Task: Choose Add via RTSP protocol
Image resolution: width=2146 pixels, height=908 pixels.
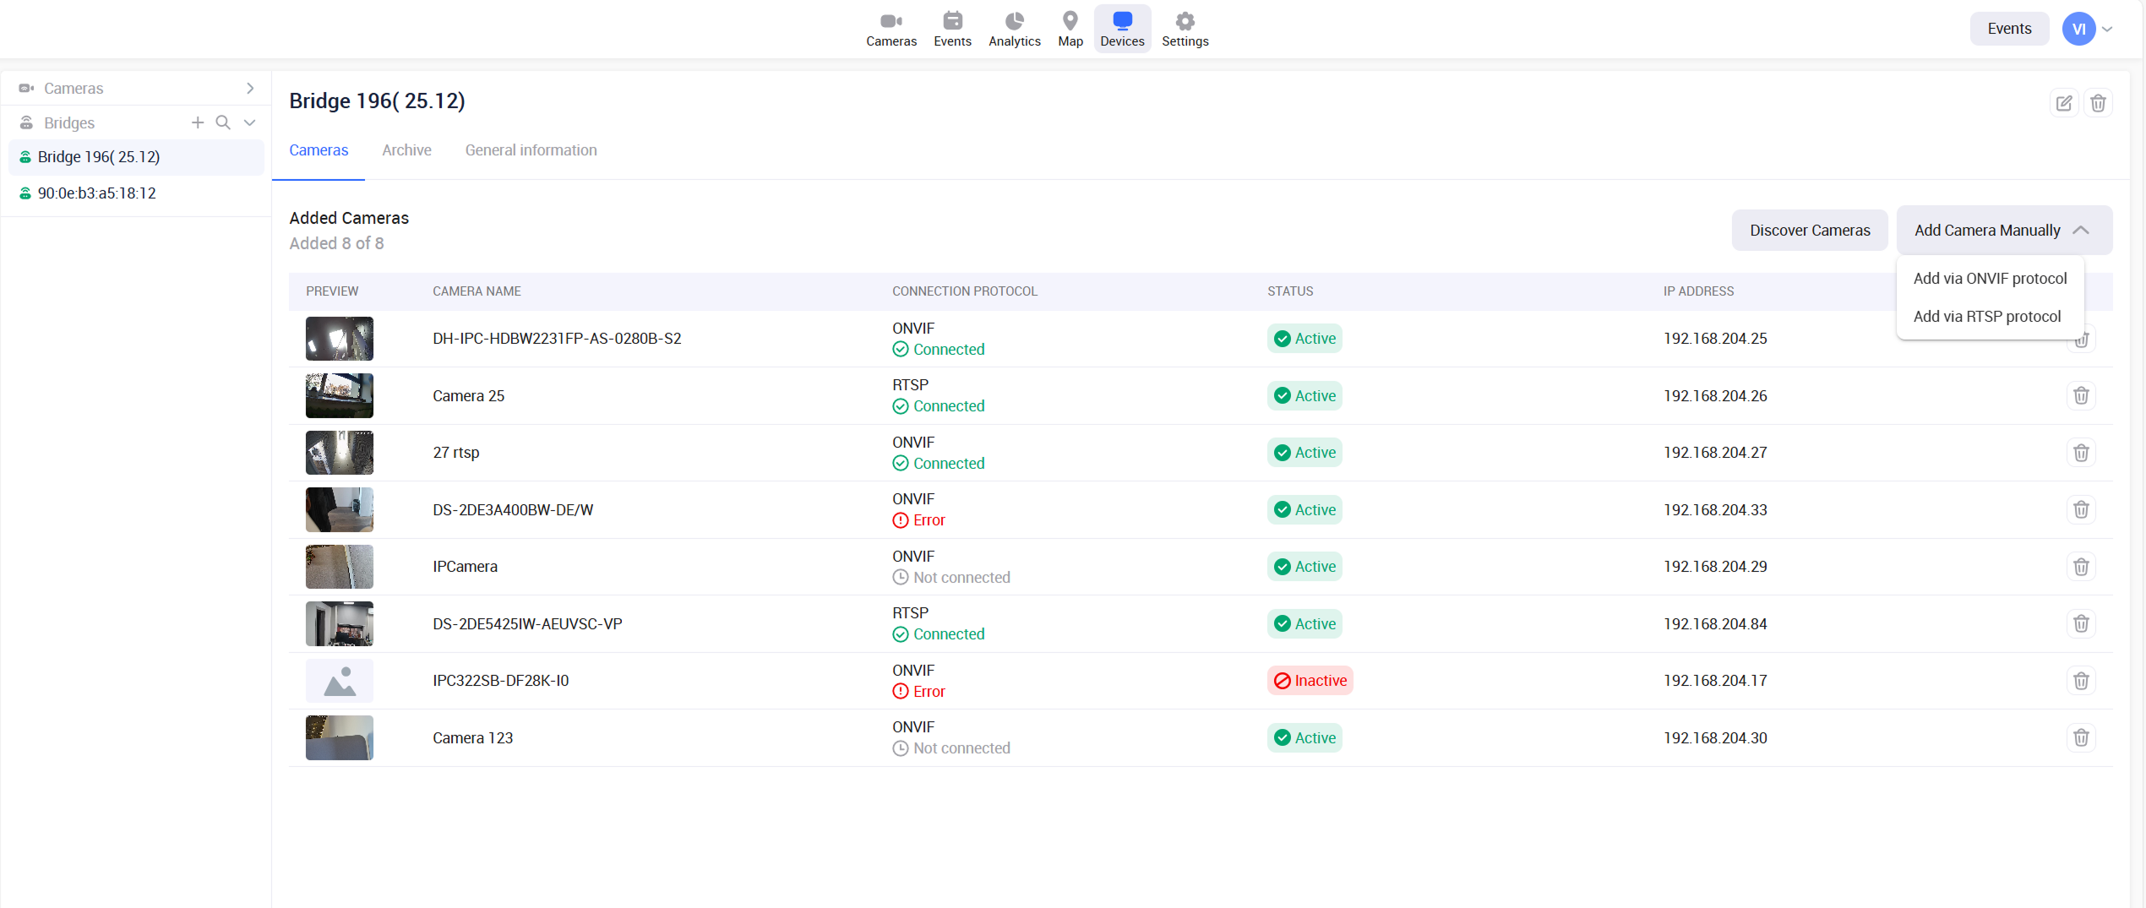Action: coord(1986,316)
